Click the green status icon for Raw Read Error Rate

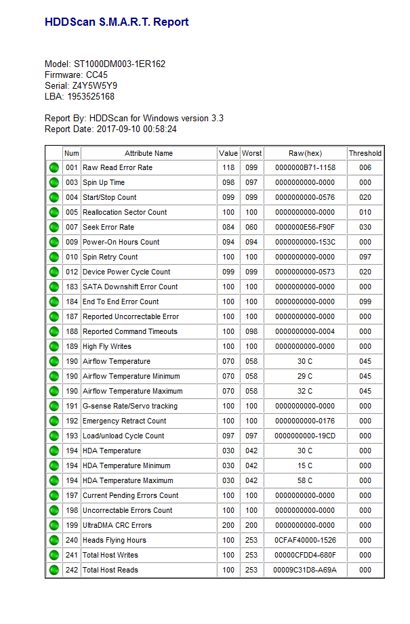[54, 168]
